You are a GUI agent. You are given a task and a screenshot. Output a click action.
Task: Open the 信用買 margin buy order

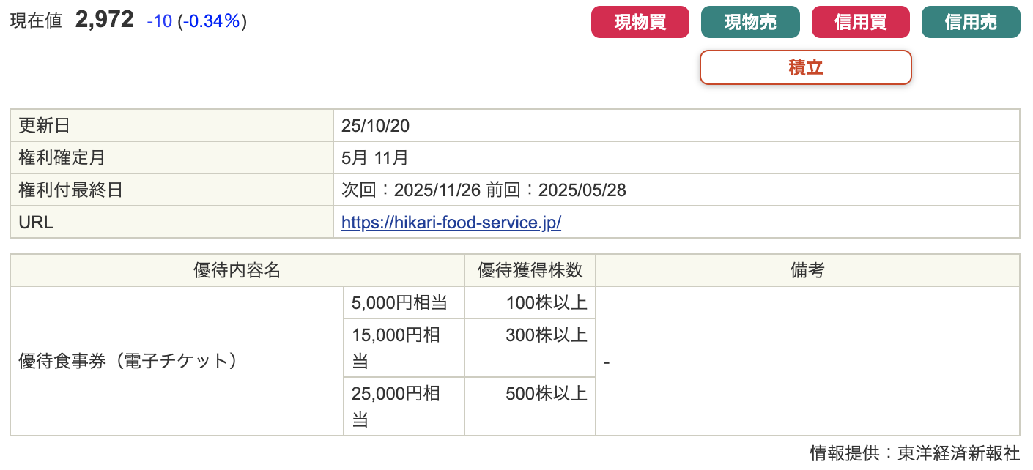click(860, 22)
